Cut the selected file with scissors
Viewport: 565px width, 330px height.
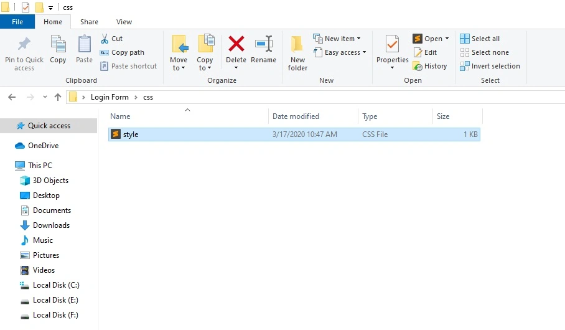click(112, 39)
